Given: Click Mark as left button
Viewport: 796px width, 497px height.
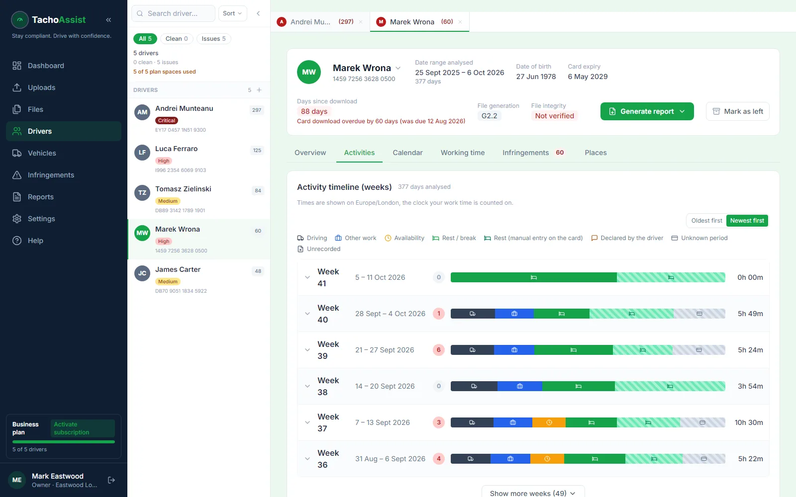Looking at the screenshot, I should [x=737, y=111].
